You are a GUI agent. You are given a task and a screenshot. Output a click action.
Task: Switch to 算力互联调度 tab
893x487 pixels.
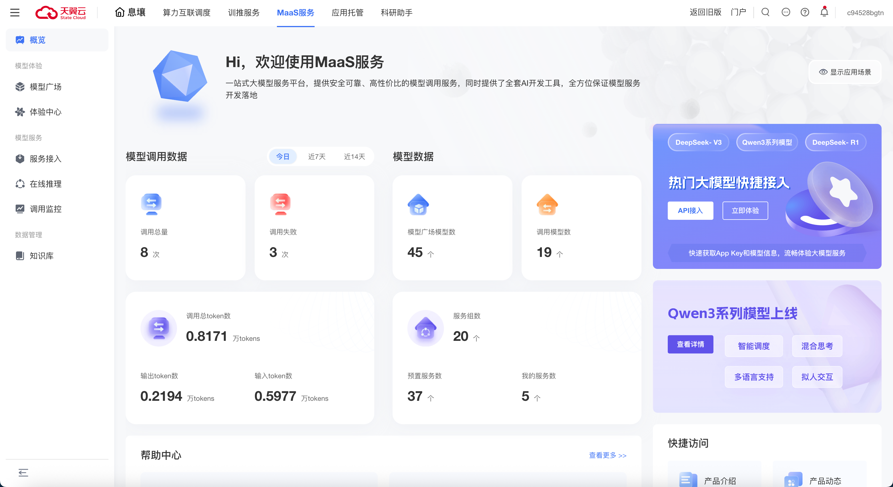point(186,13)
